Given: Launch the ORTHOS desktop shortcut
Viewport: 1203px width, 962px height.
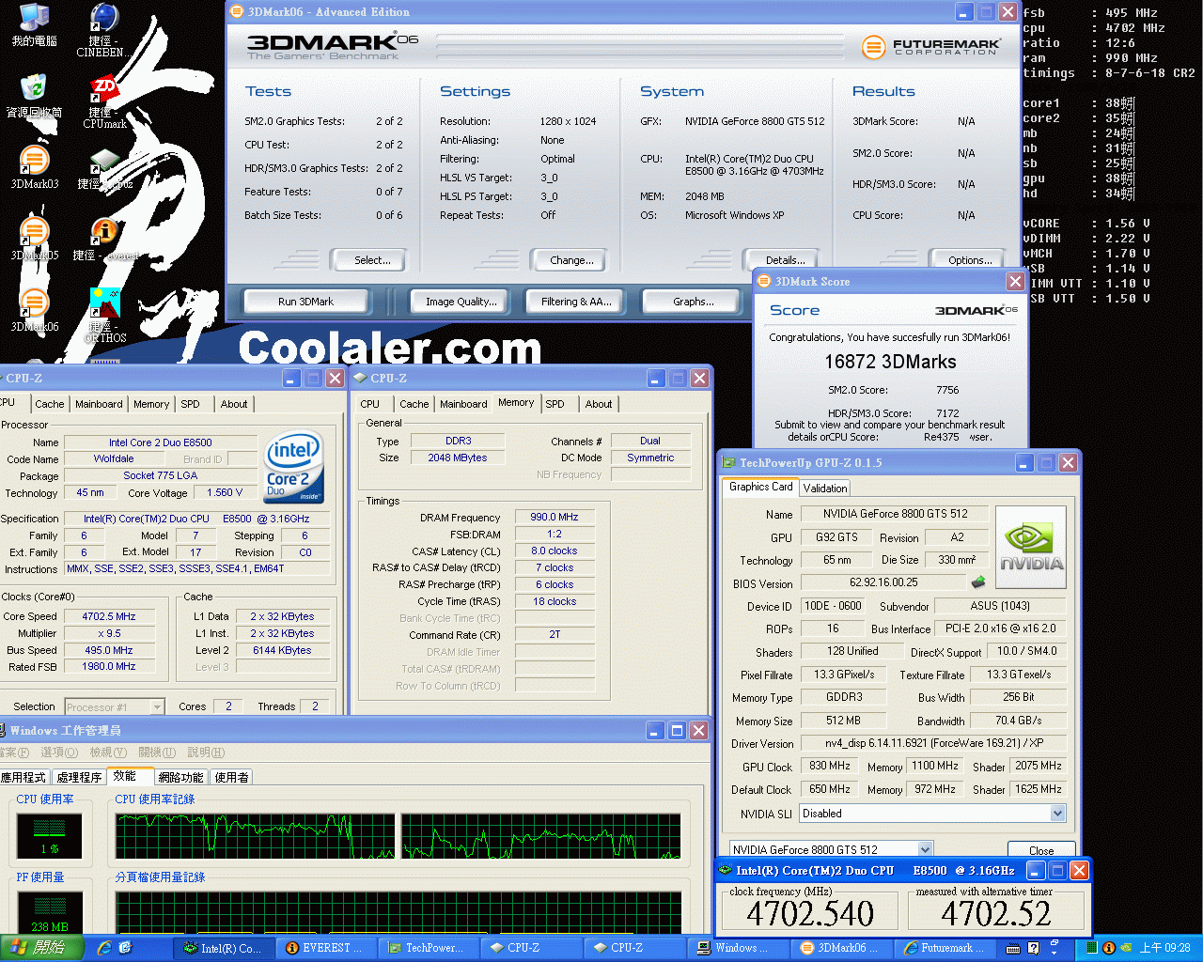Looking at the screenshot, I should (104, 315).
